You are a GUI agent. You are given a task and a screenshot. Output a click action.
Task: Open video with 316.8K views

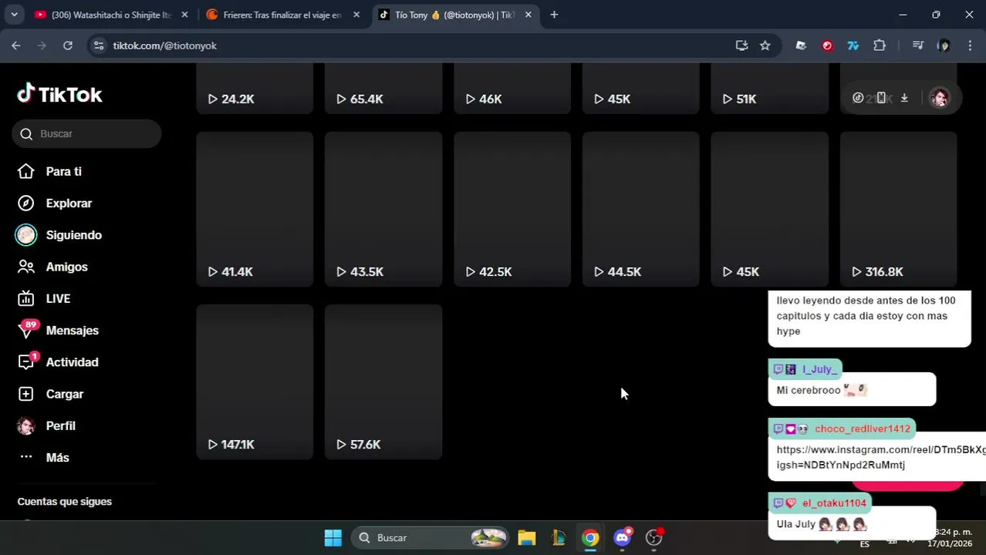pos(898,209)
